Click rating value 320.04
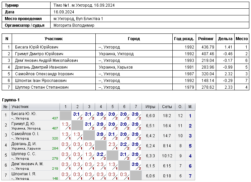251x182 pixels. 208,74
